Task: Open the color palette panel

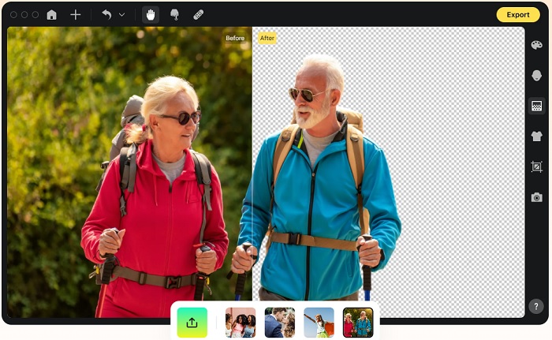Action: tap(536, 45)
